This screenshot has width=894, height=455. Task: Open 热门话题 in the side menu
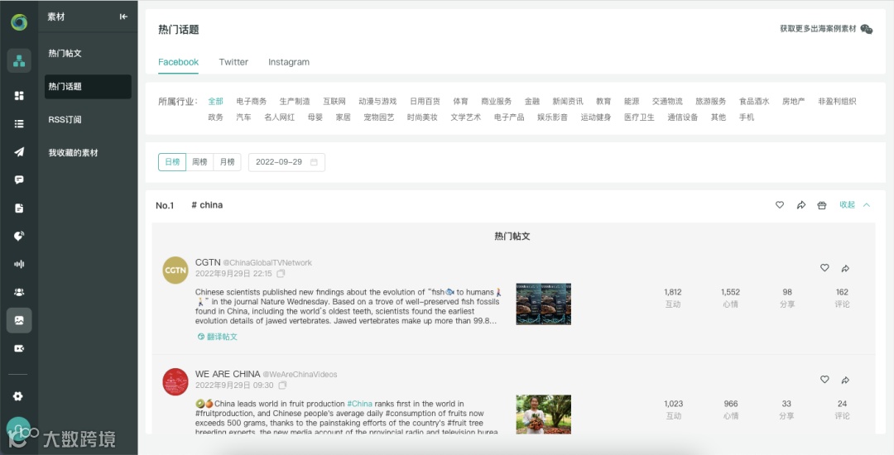(88, 87)
